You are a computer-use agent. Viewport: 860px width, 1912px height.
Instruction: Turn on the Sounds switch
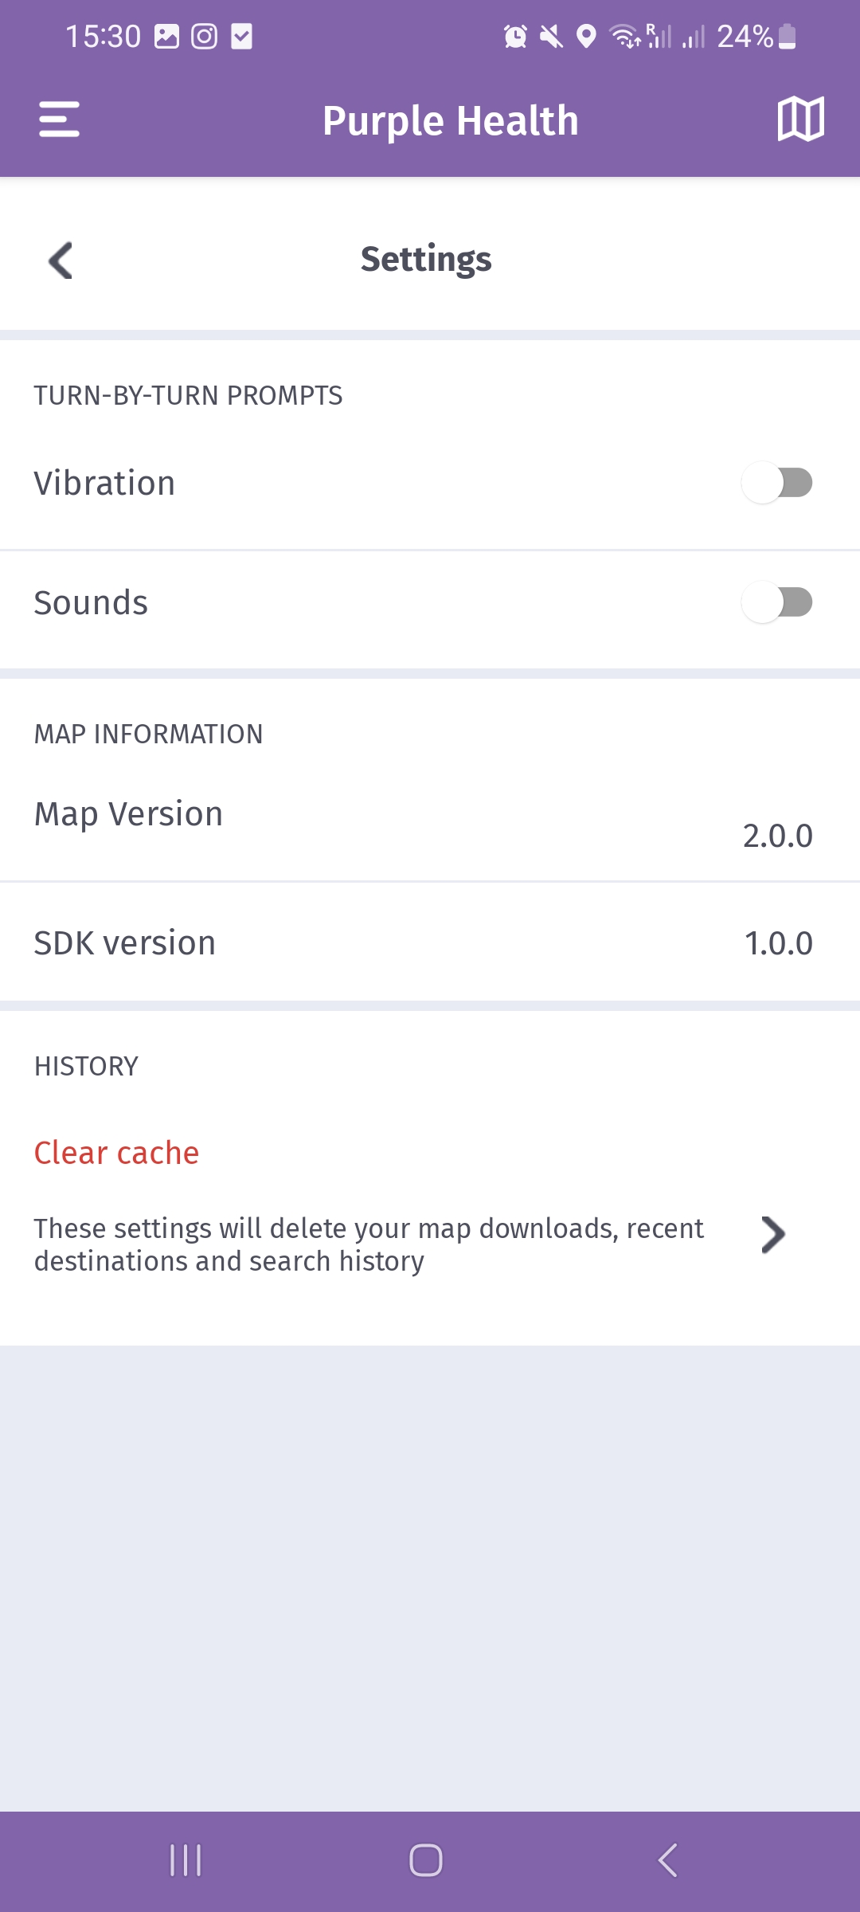[777, 602]
